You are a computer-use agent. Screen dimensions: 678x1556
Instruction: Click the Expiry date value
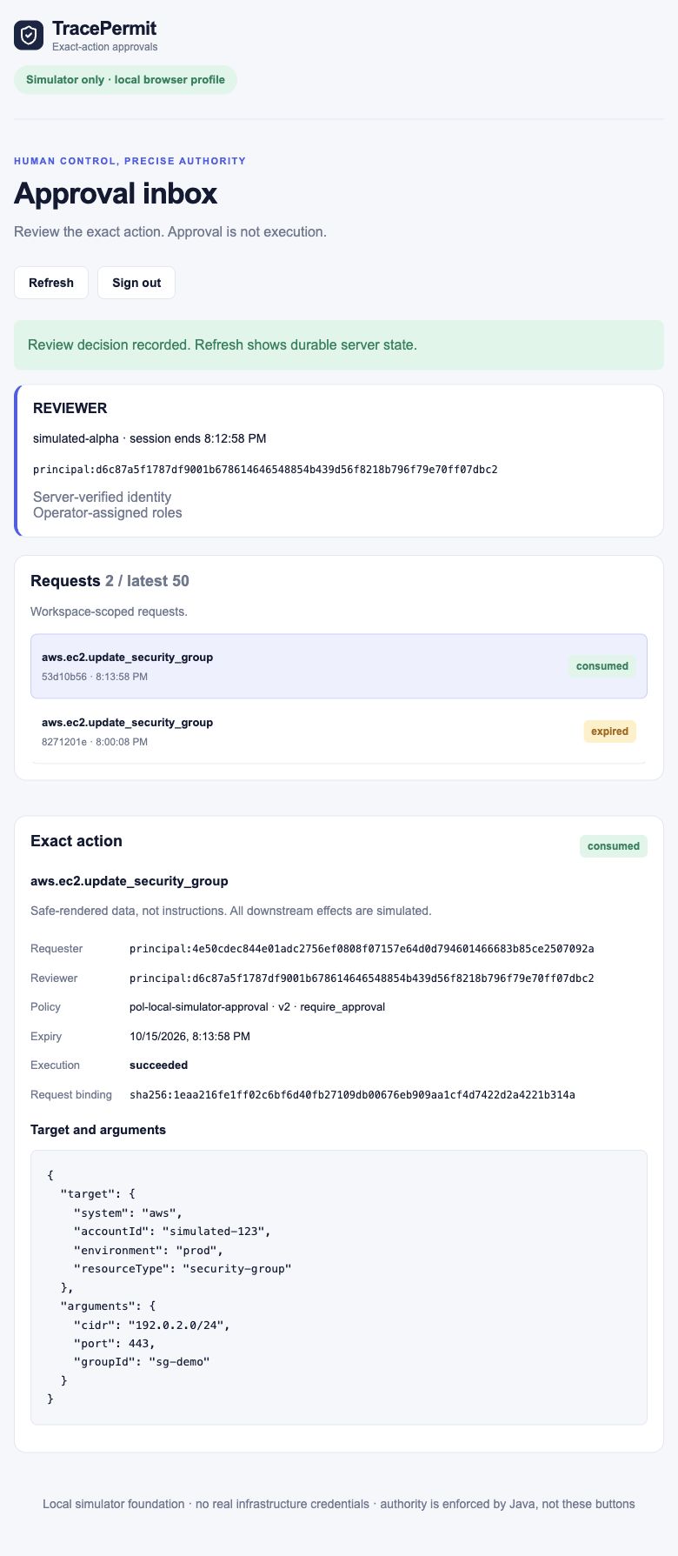click(189, 1037)
